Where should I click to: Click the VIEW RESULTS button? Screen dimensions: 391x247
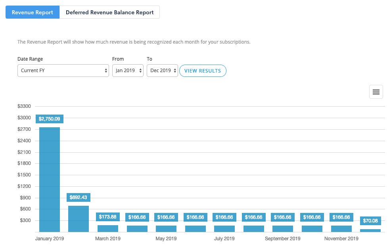[203, 70]
